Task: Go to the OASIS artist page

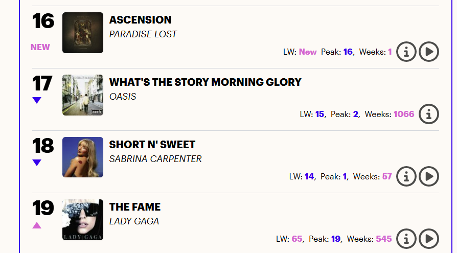Action: (x=123, y=97)
